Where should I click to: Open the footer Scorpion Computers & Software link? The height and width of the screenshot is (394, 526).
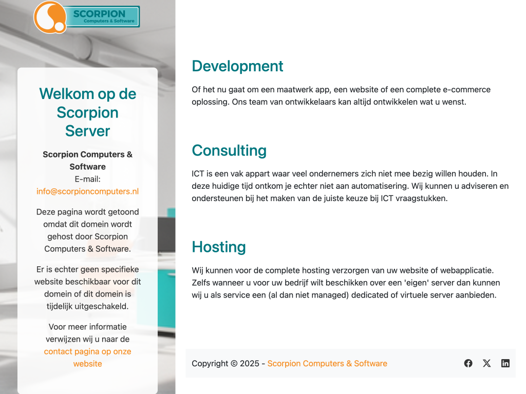pos(327,363)
